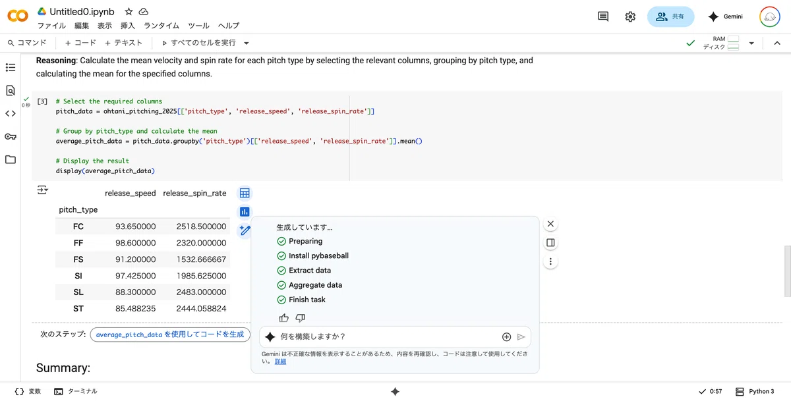
Task: Open the 変数 variables panel
Action: coord(27,391)
